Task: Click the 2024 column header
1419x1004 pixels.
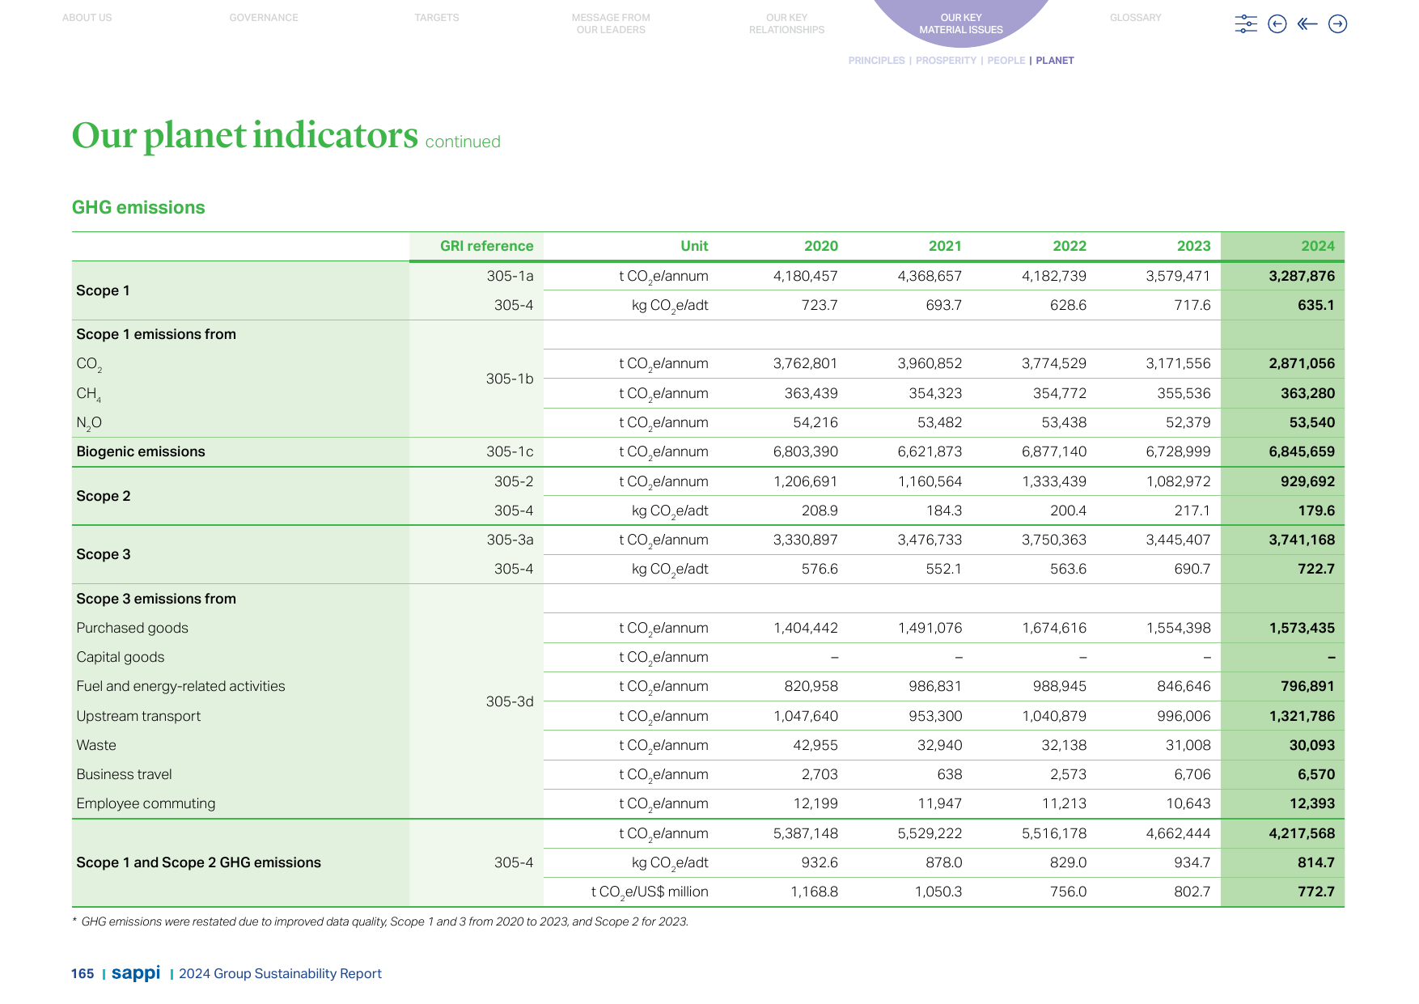Action: (1318, 246)
